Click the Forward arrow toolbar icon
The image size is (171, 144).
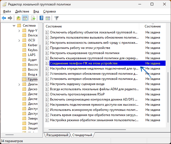(10, 18)
